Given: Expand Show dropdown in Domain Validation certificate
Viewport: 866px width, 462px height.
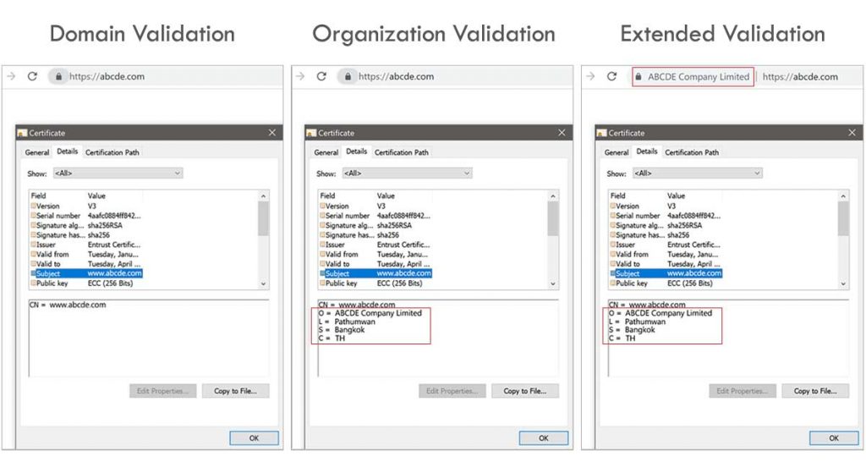Looking at the screenshot, I should click(118, 173).
